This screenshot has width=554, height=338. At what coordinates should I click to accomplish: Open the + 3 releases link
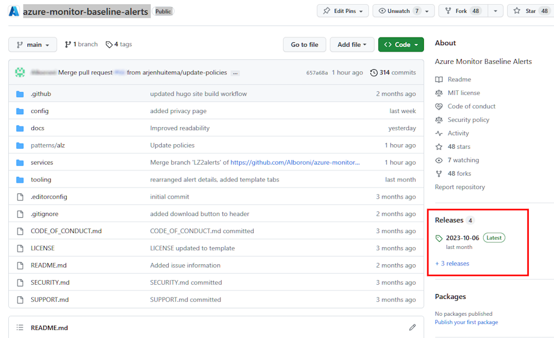point(452,264)
